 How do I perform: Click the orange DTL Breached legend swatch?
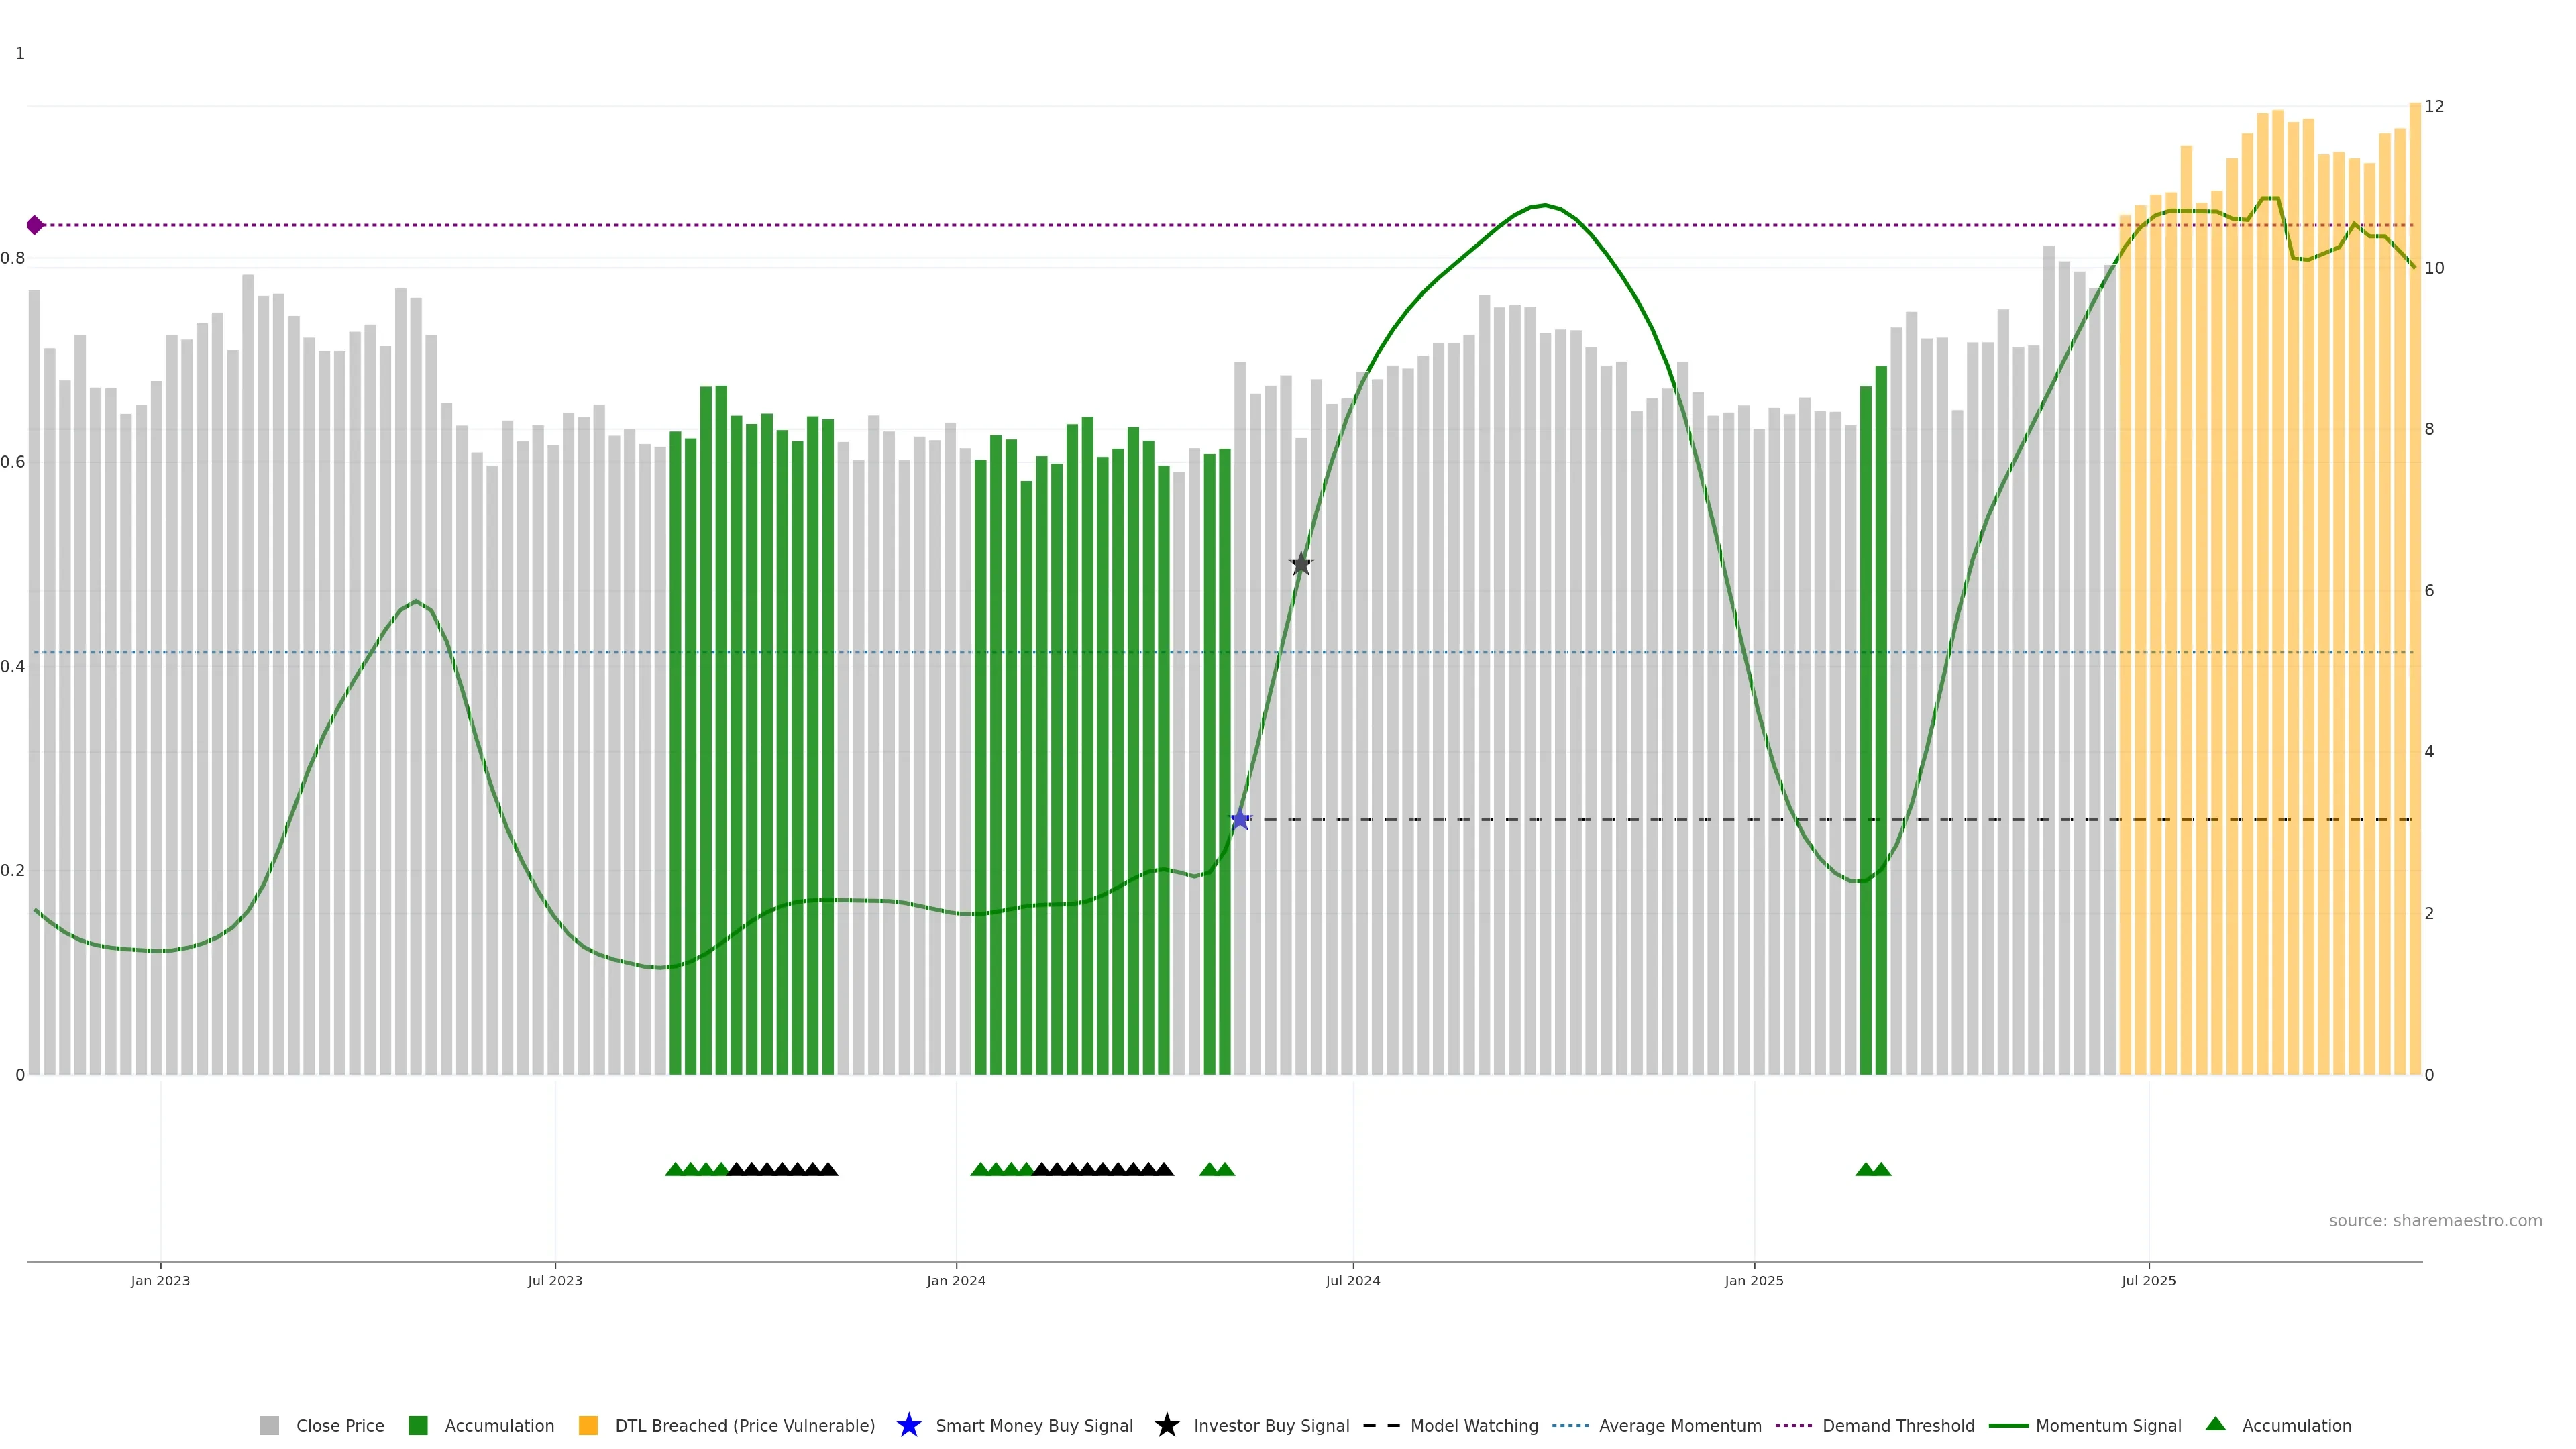(x=588, y=1425)
